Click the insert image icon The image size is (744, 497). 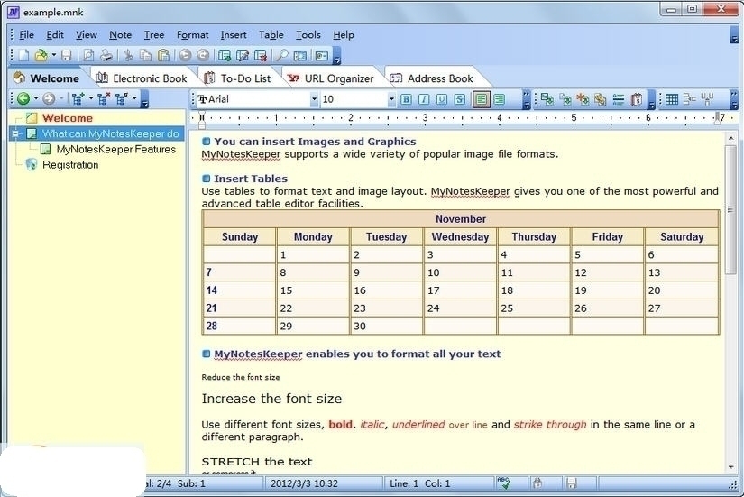(x=547, y=98)
